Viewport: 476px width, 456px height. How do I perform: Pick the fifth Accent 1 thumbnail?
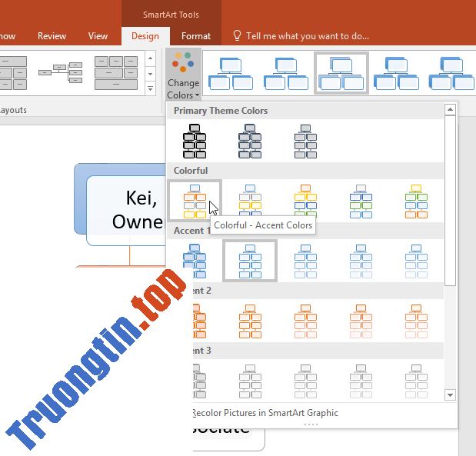pos(416,261)
